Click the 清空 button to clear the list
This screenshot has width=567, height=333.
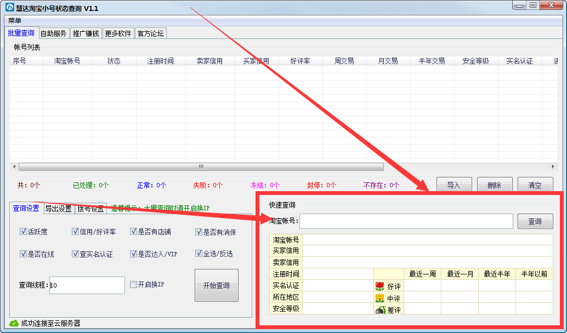534,185
